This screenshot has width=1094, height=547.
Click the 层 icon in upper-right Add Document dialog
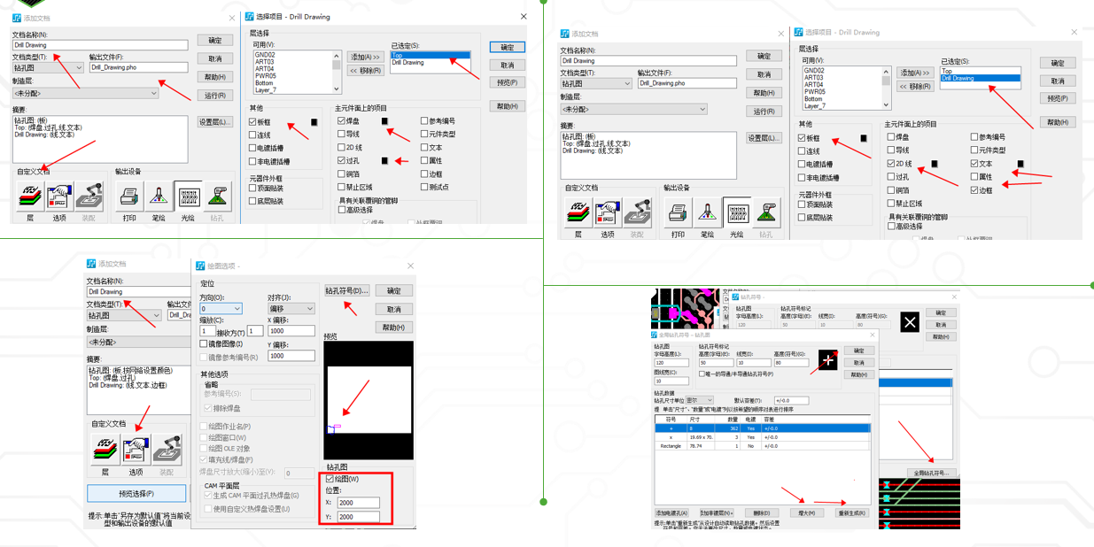coord(578,212)
